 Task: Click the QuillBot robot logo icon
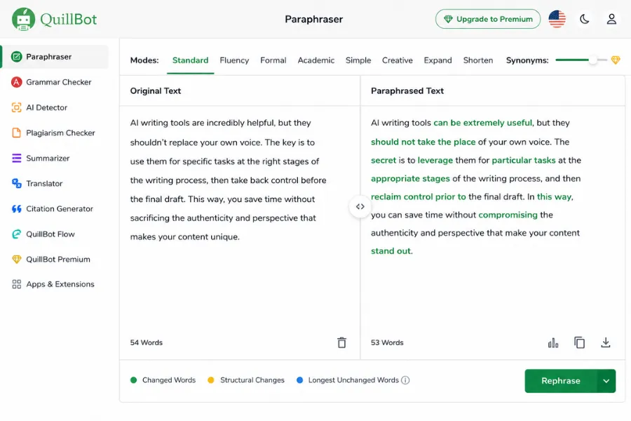(x=23, y=19)
